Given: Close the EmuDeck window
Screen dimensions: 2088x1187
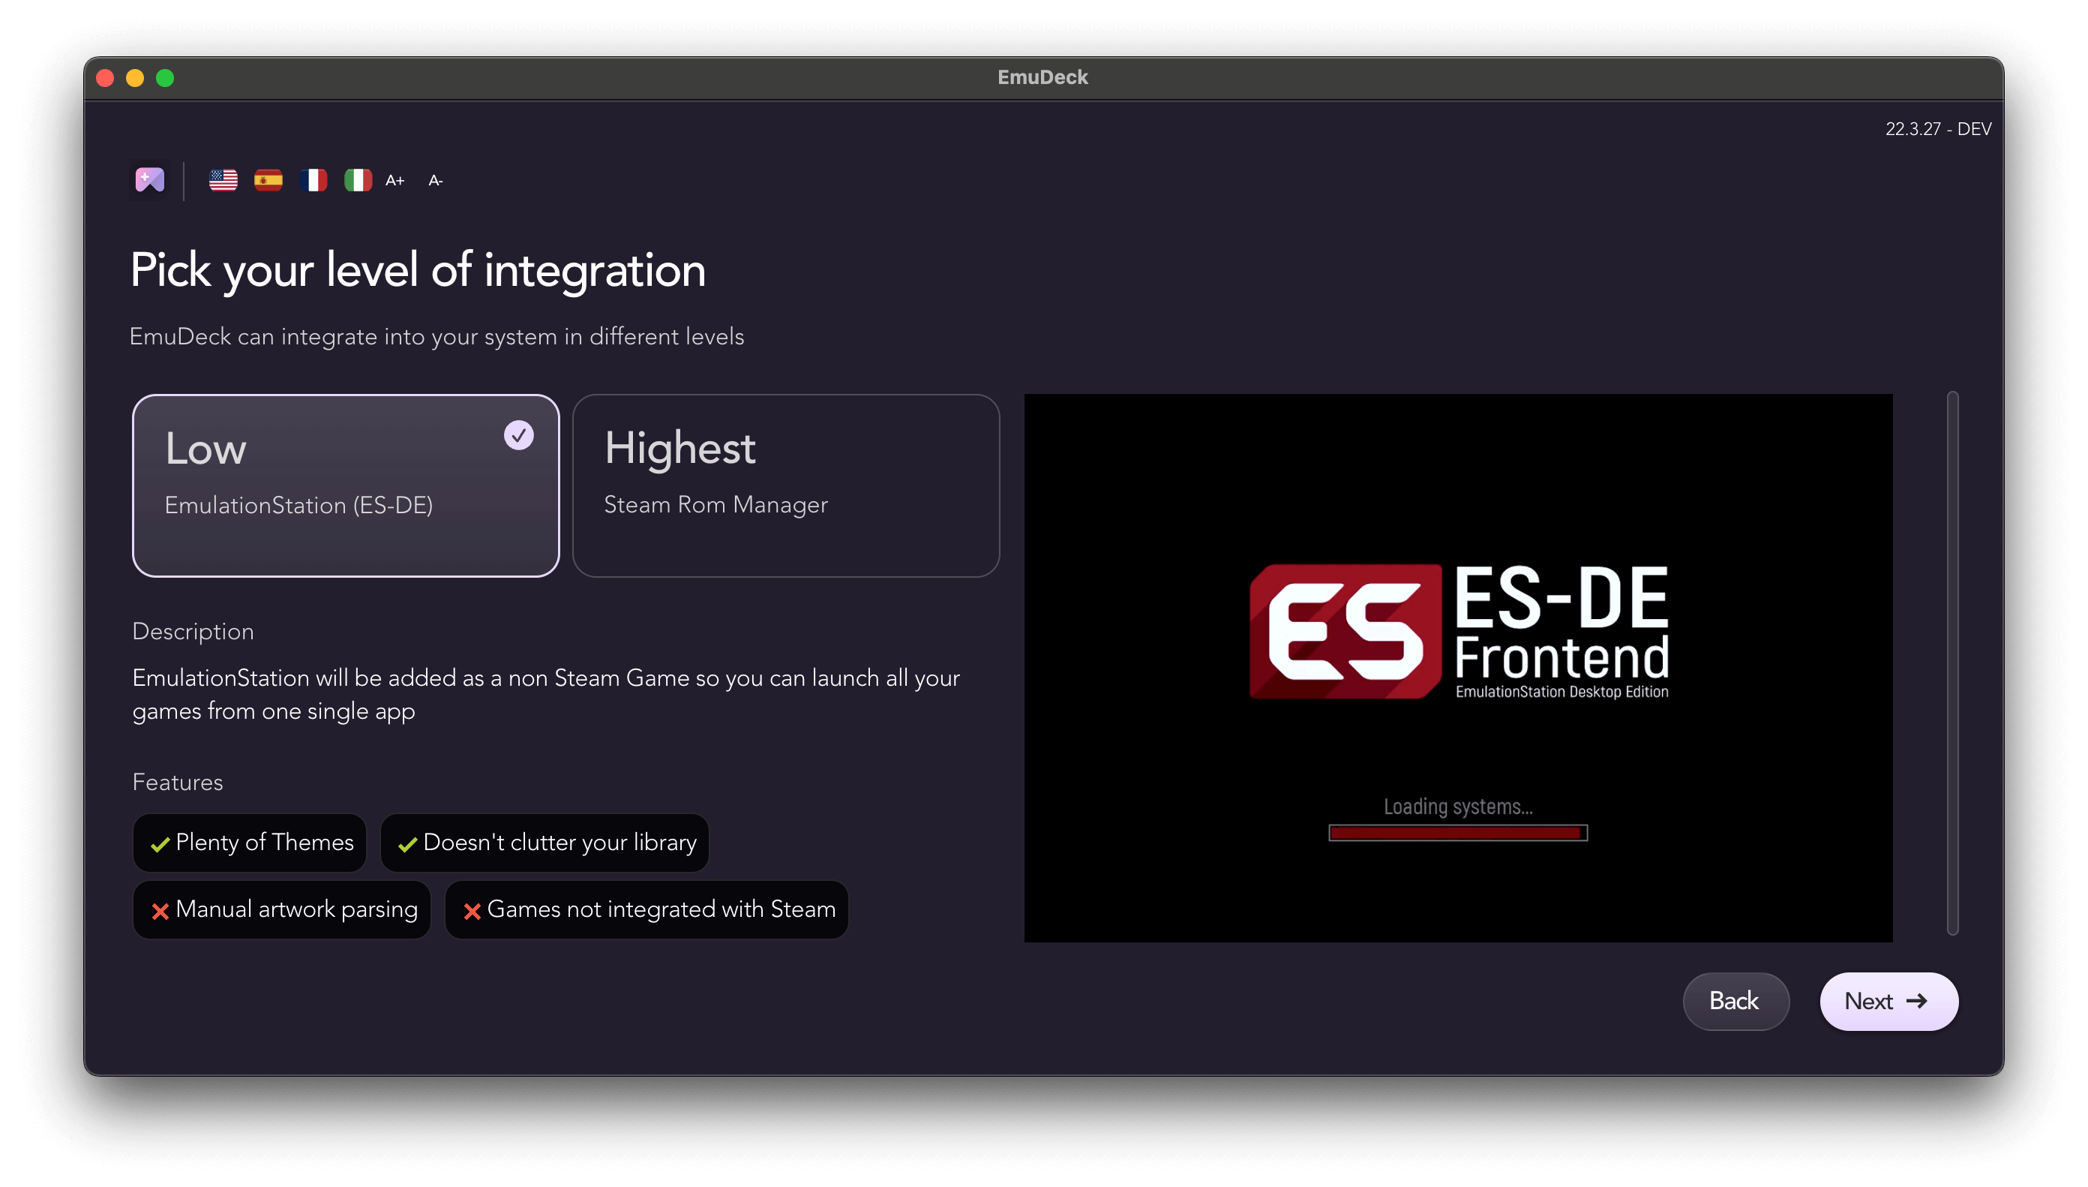Looking at the screenshot, I should pyautogui.click(x=105, y=77).
